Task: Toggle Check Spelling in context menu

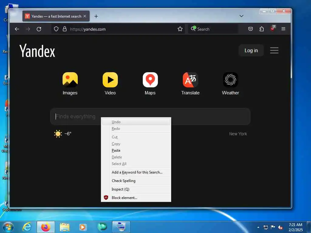Action: [x=136, y=181]
